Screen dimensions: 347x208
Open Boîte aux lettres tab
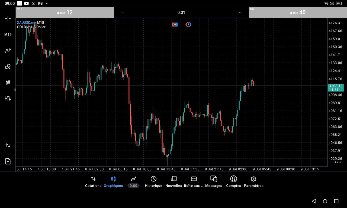tap(194, 182)
